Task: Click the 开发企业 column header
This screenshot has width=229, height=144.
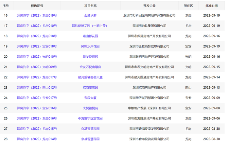Action: 149,6
